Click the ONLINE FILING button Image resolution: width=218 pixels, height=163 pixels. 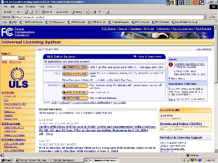click(75, 74)
